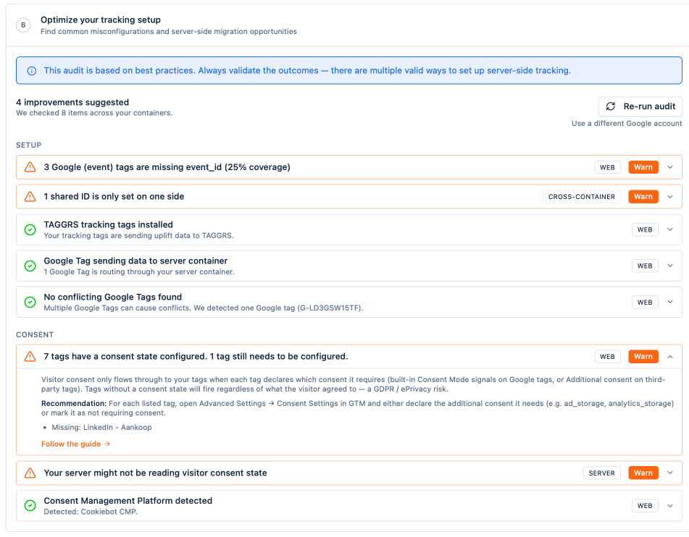
Task: Click the 'Find common misconfigurations' subtitle
Action: [169, 32]
